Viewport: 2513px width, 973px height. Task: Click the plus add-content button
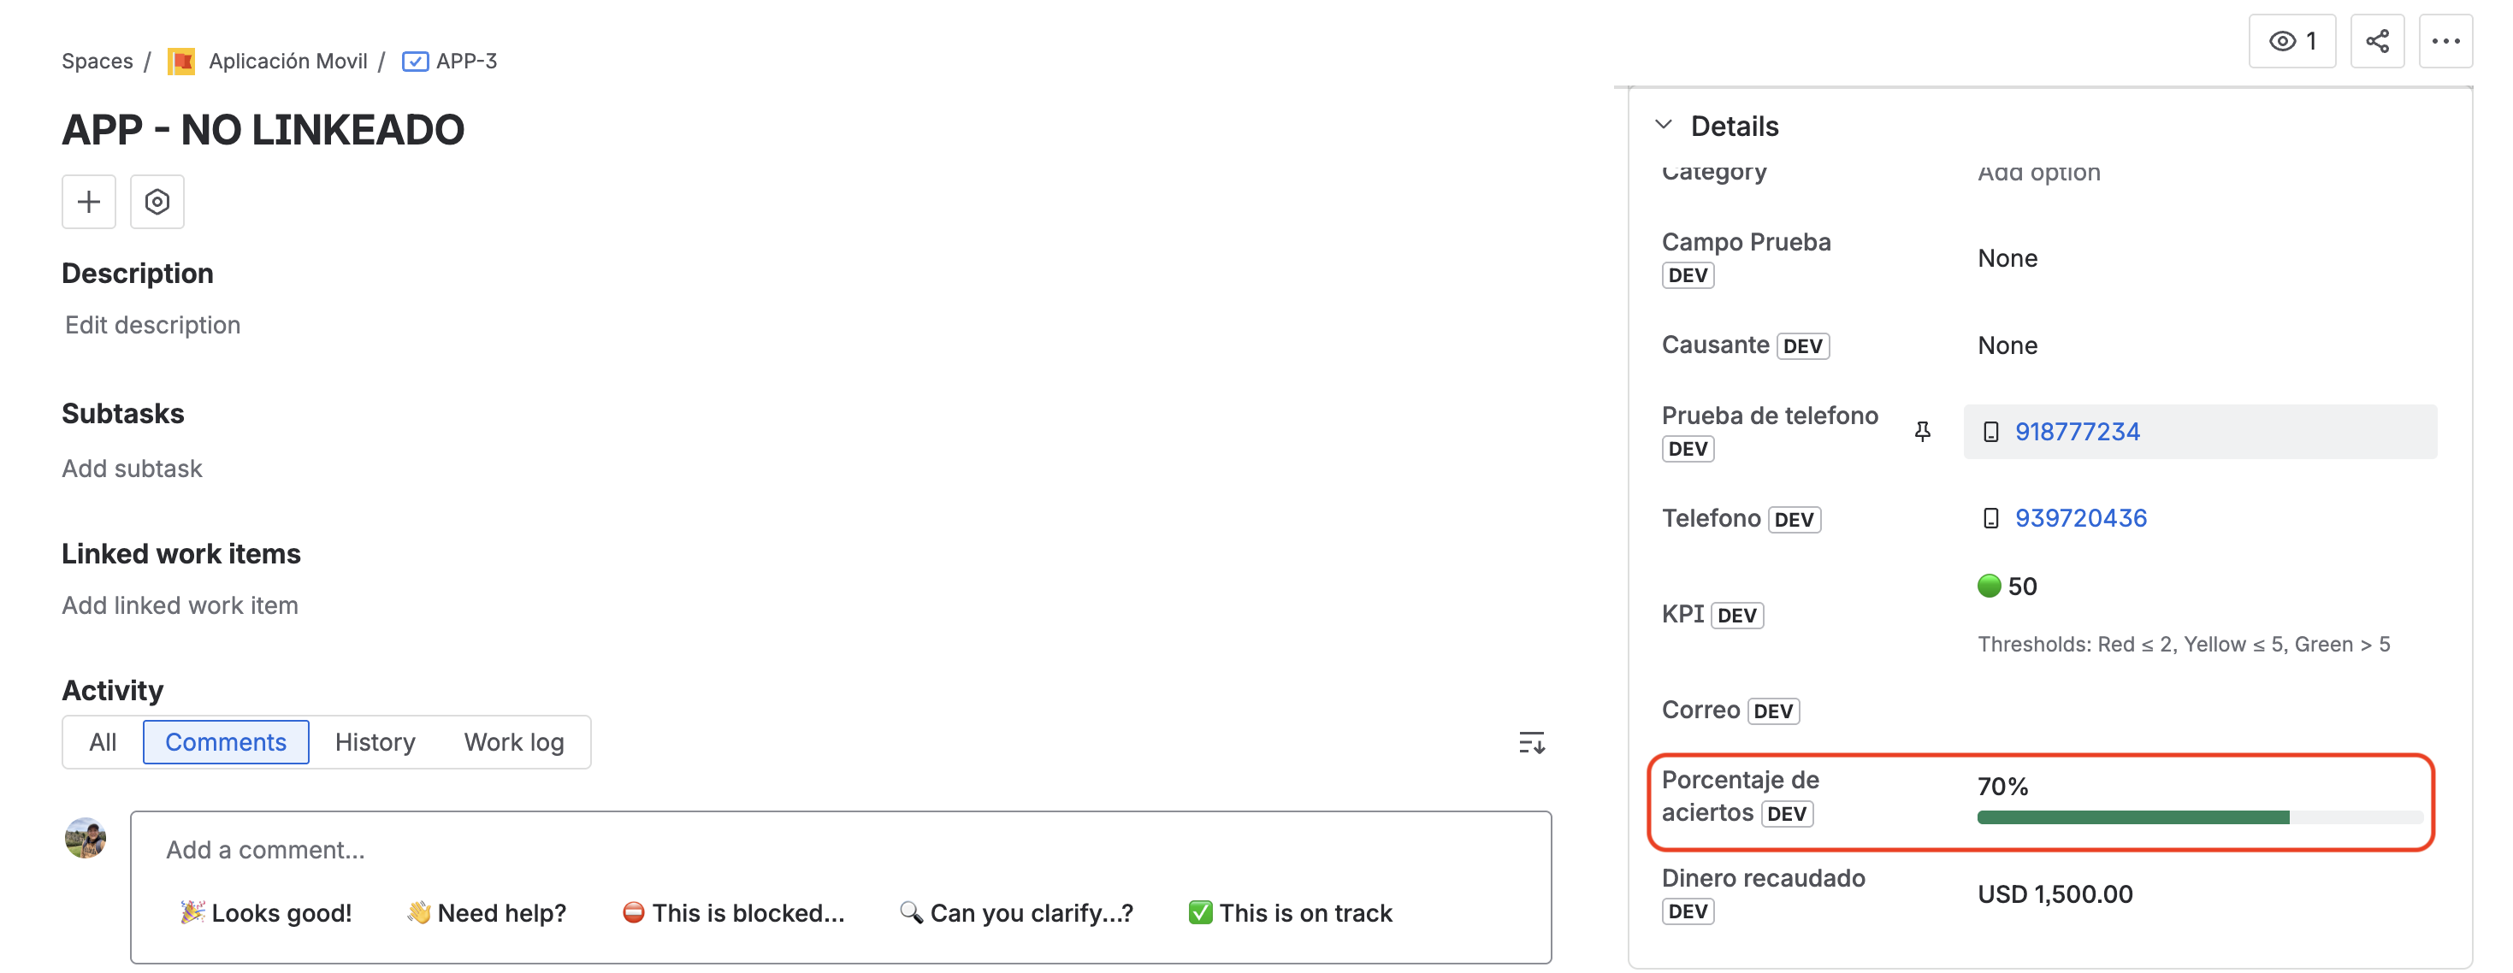coord(89,202)
